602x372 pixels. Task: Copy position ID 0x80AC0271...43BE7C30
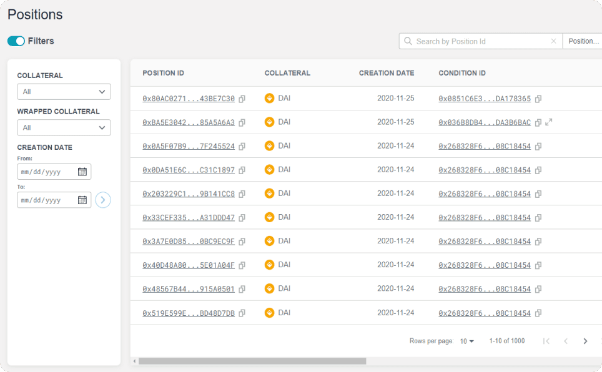242,99
